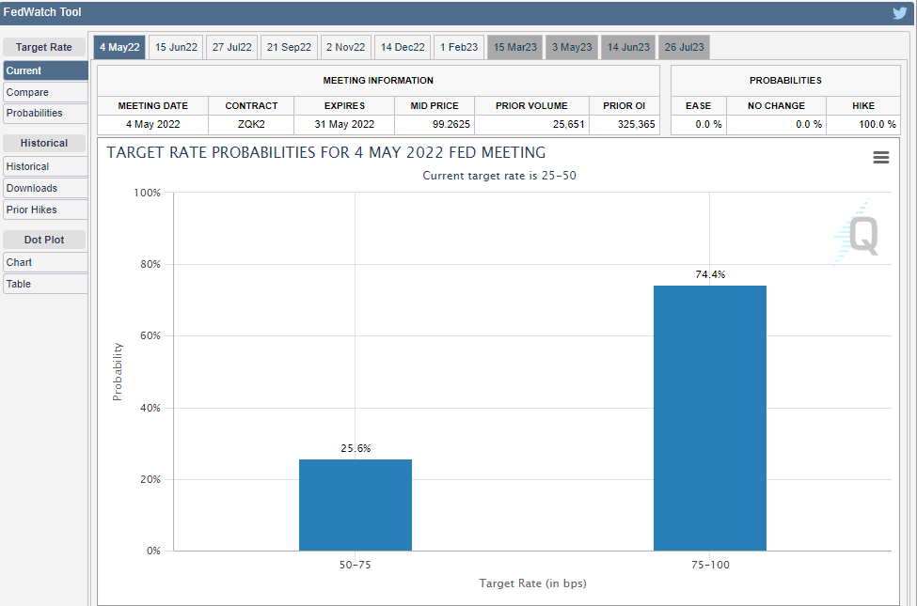Click the Twitter bird icon
The height and width of the screenshot is (606, 917).
(x=900, y=13)
